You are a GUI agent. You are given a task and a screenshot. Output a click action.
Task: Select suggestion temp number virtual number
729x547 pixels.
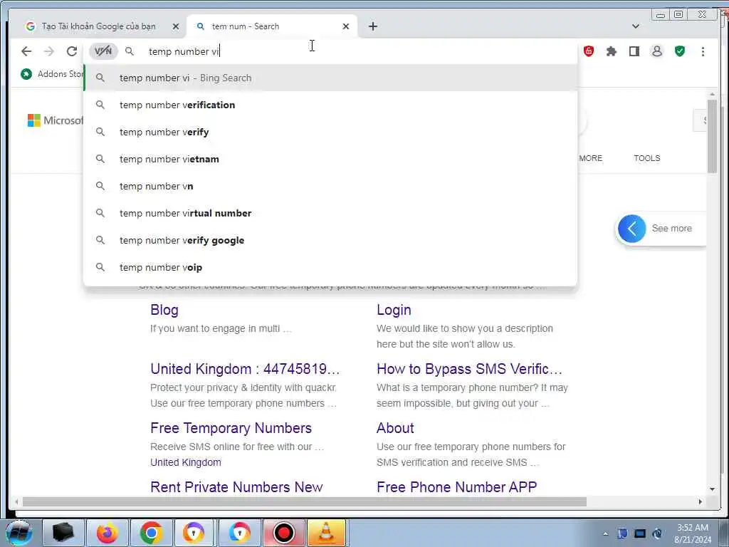(x=330, y=213)
